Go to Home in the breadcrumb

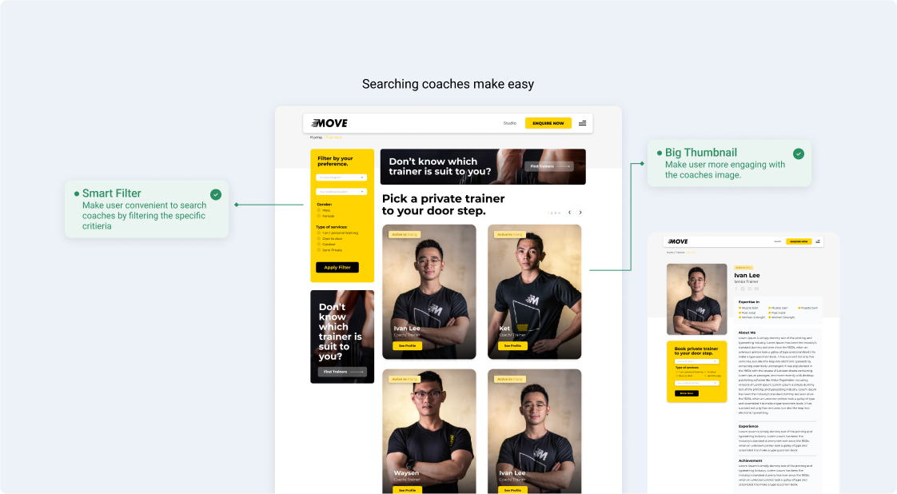pos(316,137)
